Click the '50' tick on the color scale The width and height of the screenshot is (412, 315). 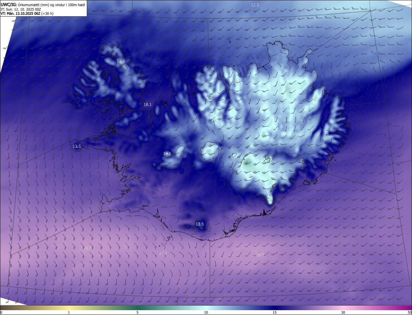[409, 312]
